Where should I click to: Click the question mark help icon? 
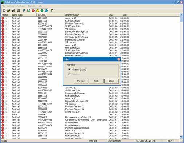tap(52, 10)
